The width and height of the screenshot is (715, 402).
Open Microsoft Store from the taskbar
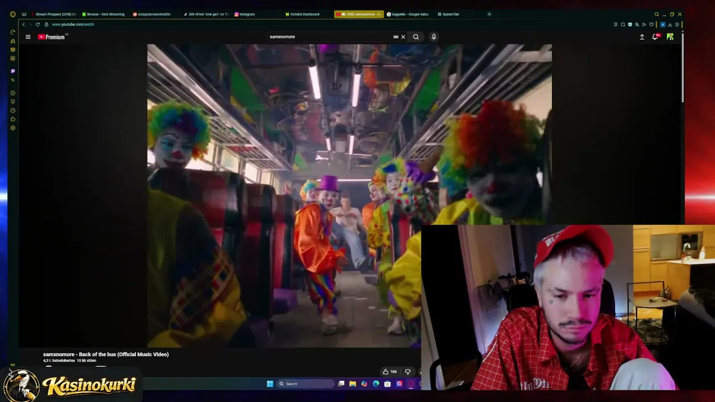(x=387, y=384)
